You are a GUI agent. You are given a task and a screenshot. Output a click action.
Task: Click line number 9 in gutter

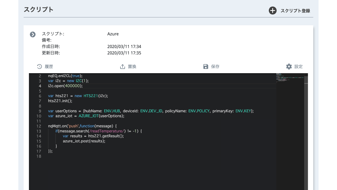point(40,111)
